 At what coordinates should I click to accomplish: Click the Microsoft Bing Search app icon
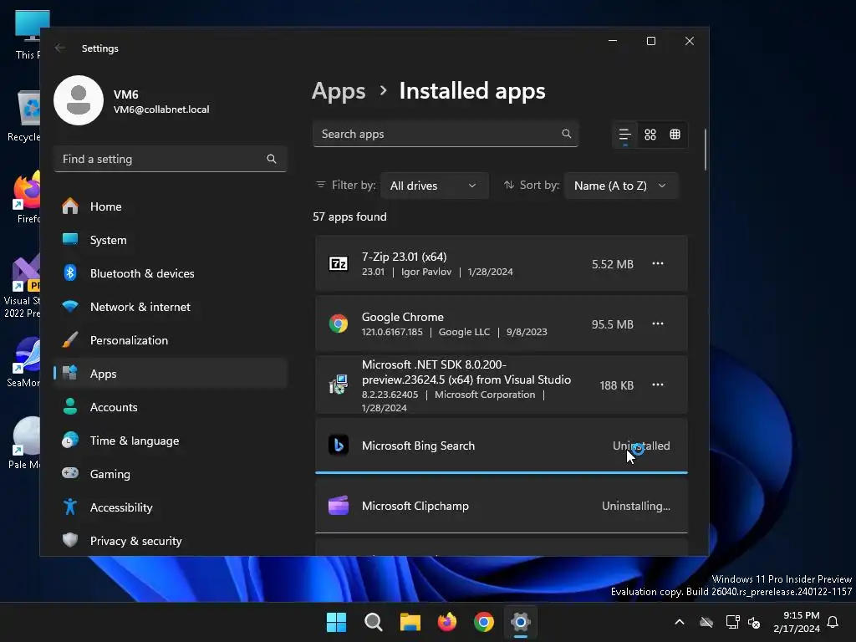(339, 446)
